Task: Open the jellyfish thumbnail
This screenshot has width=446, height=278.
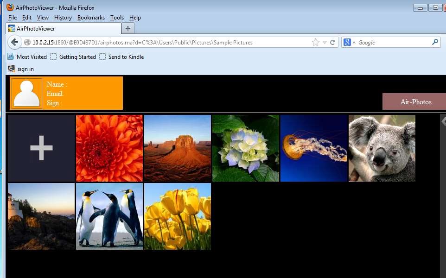Action: point(314,148)
